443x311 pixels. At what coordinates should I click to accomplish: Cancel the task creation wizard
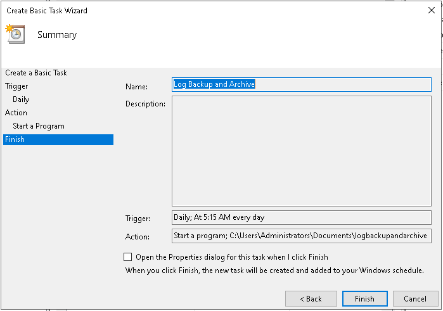[415, 298]
